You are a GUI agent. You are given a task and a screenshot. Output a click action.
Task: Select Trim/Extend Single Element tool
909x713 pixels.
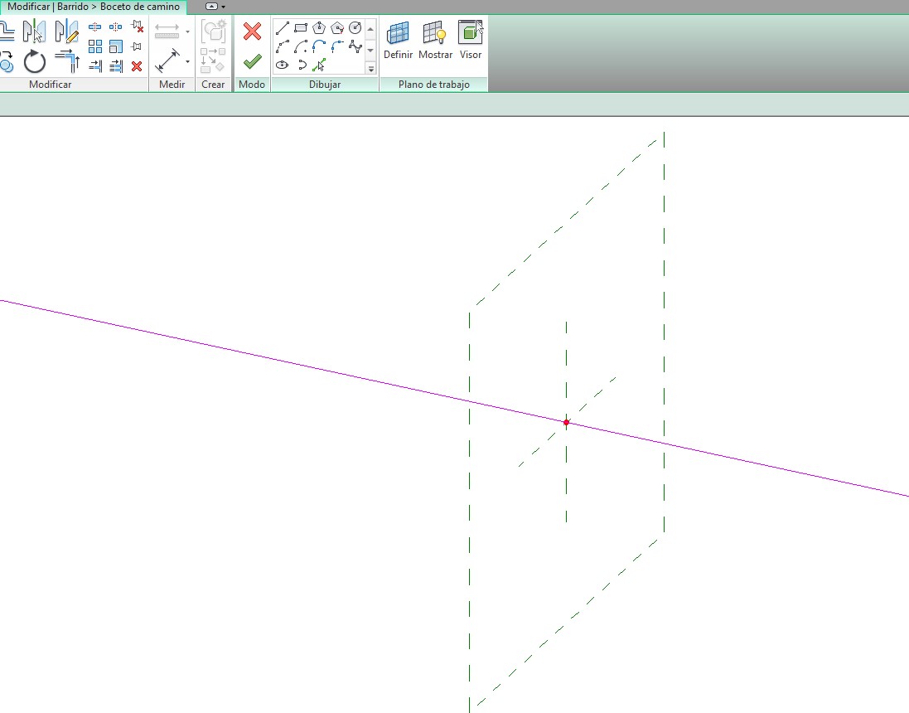pos(95,66)
